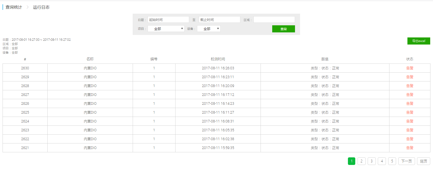This screenshot has height=170, width=433.
Task: Go to page 3
Action: click(x=371, y=161)
